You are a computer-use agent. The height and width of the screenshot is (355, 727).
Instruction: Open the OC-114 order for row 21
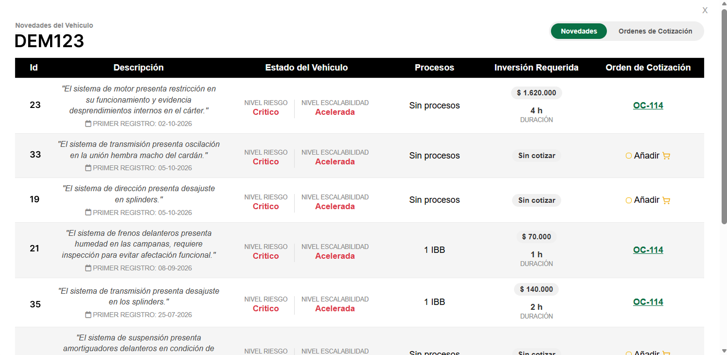coord(648,250)
